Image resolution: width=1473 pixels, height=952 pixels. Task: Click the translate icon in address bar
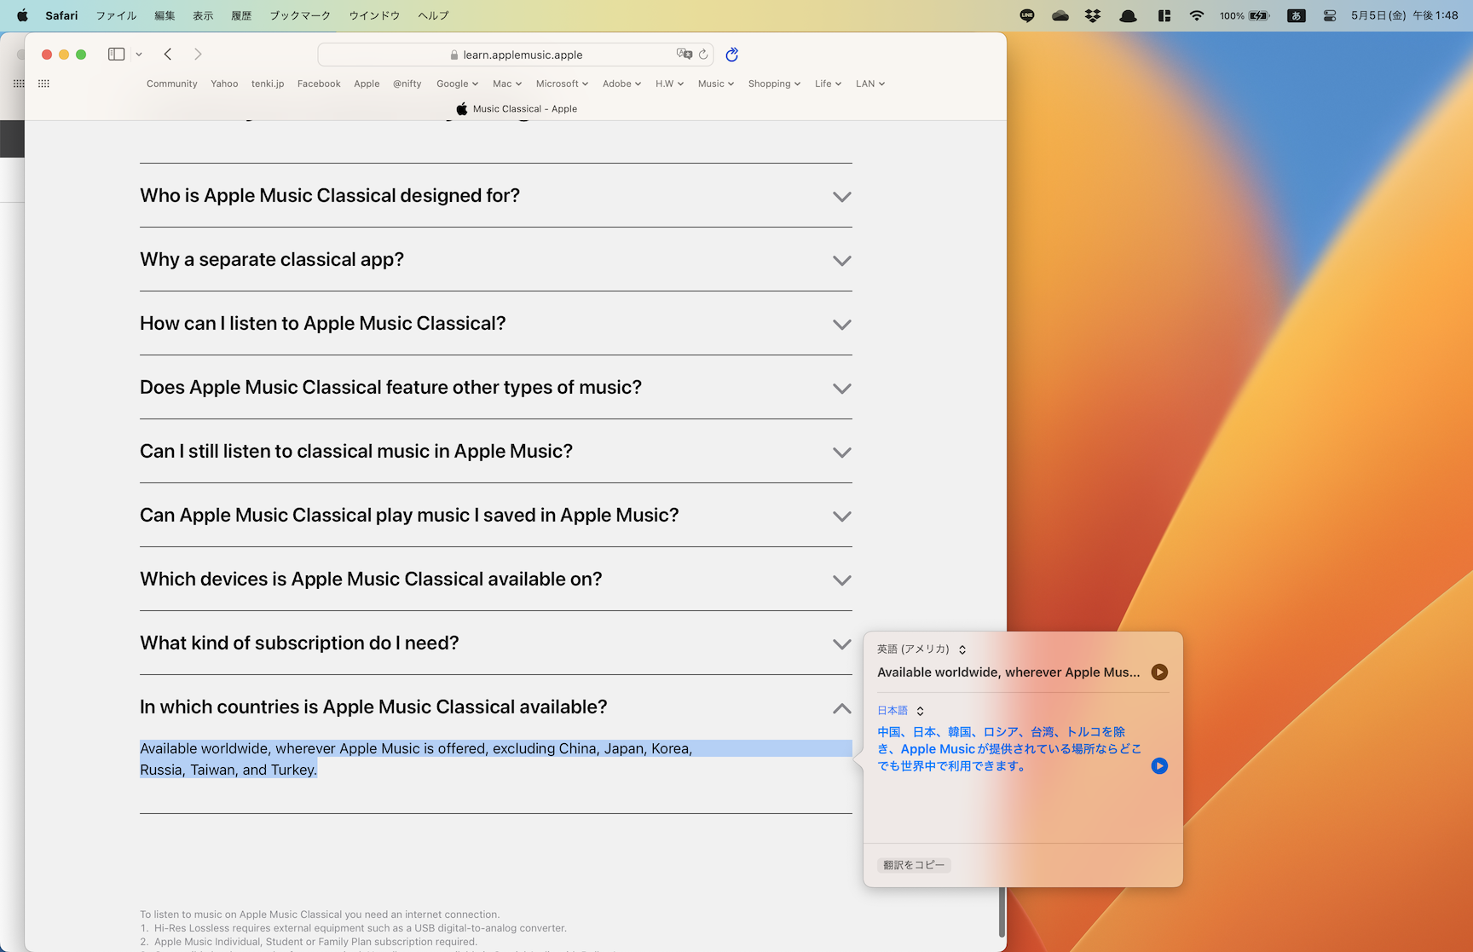pos(684,55)
